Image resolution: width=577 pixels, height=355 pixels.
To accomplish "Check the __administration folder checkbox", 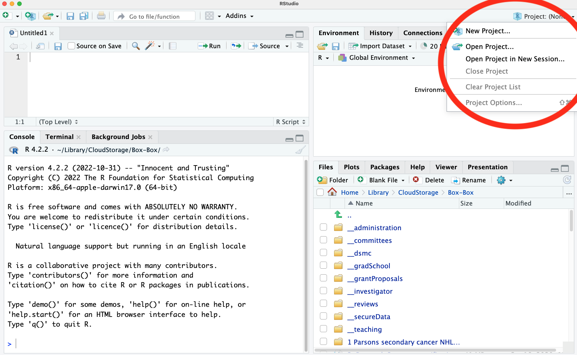I will pyautogui.click(x=324, y=227).
